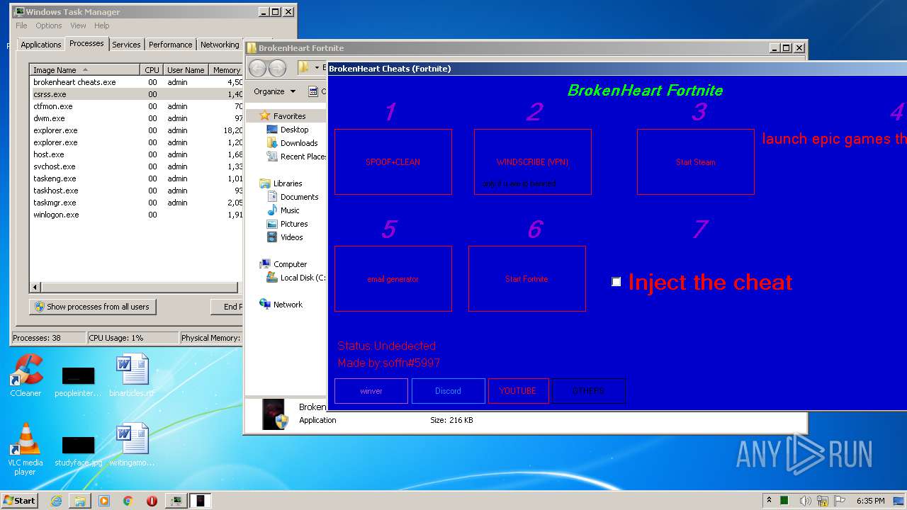Open the Windows Explorer taskbar button

tap(80, 501)
